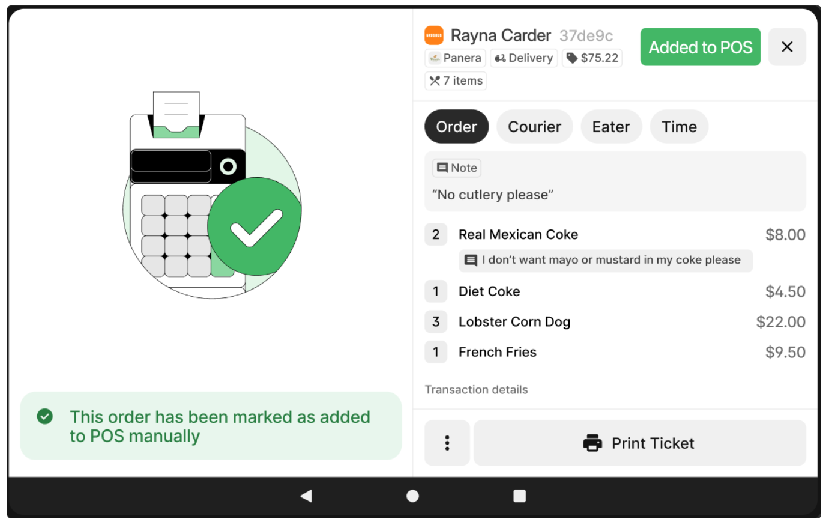
Task: Click the green success checkmark in the banner
Action: point(45,417)
